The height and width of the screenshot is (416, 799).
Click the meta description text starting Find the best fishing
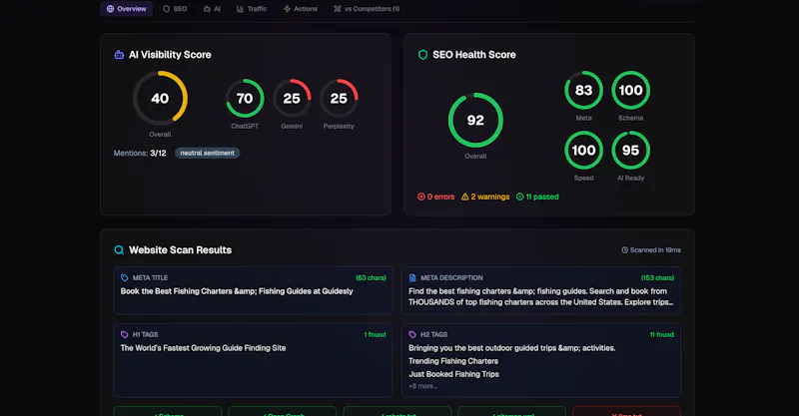[540, 297]
